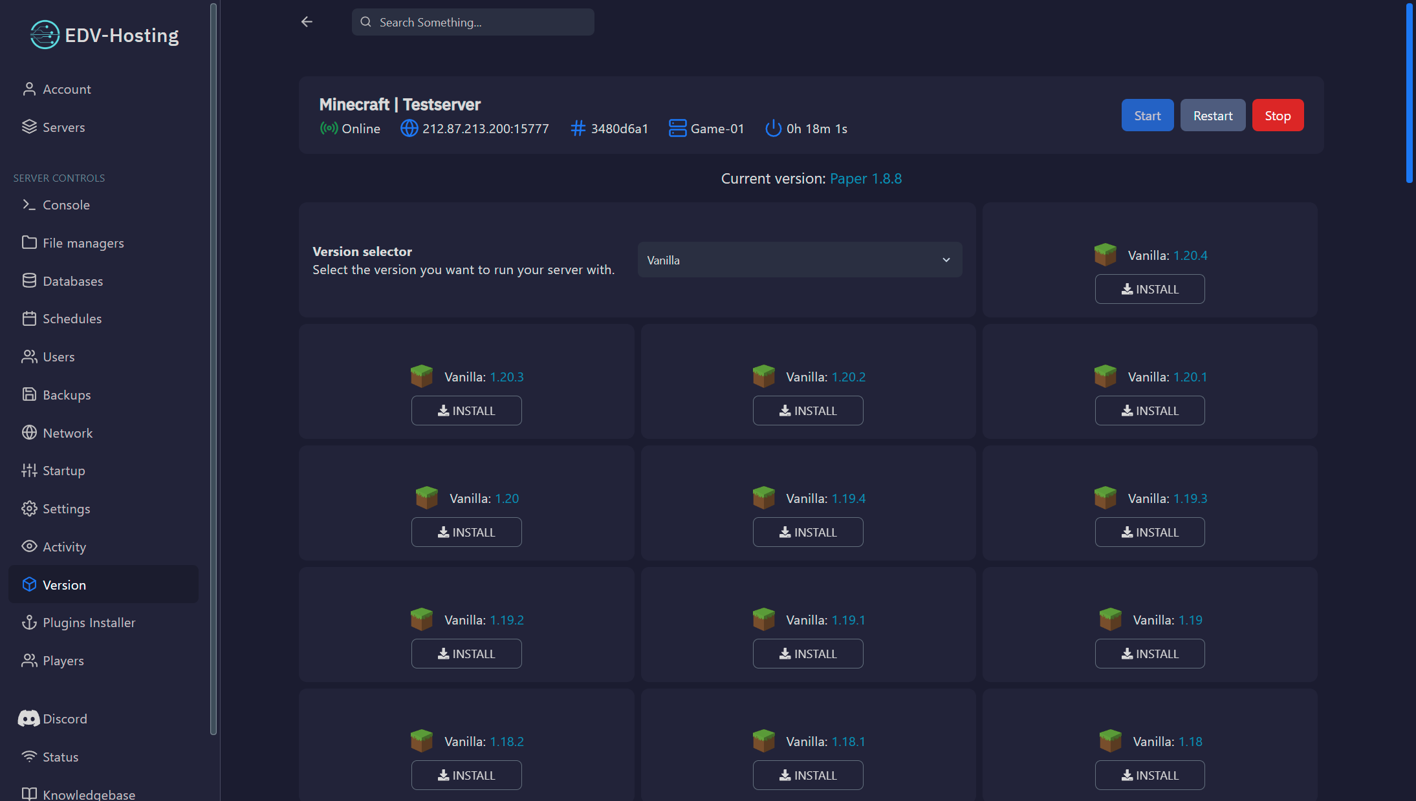1416x801 pixels.
Task: Click the grass block icon for Vanilla 1.20.3
Action: 422,376
